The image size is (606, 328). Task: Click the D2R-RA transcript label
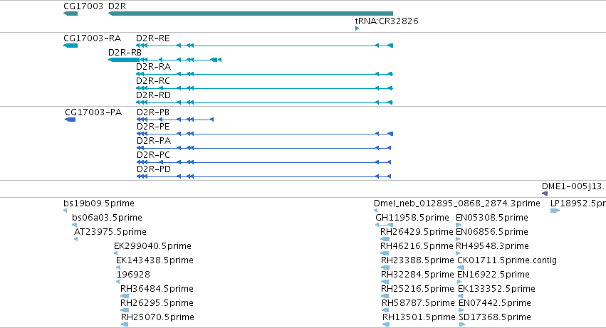click(x=153, y=66)
